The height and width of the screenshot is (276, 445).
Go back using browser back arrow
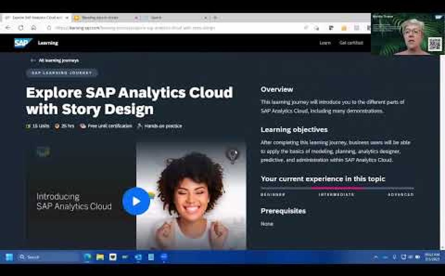click(8, 28)
